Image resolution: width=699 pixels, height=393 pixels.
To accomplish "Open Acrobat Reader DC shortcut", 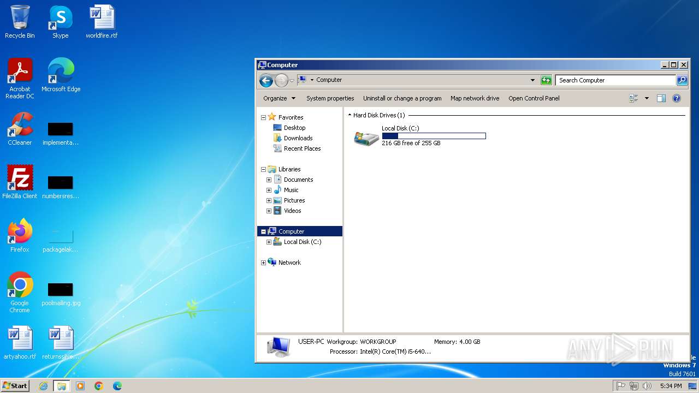I will [x=20, y=78].
